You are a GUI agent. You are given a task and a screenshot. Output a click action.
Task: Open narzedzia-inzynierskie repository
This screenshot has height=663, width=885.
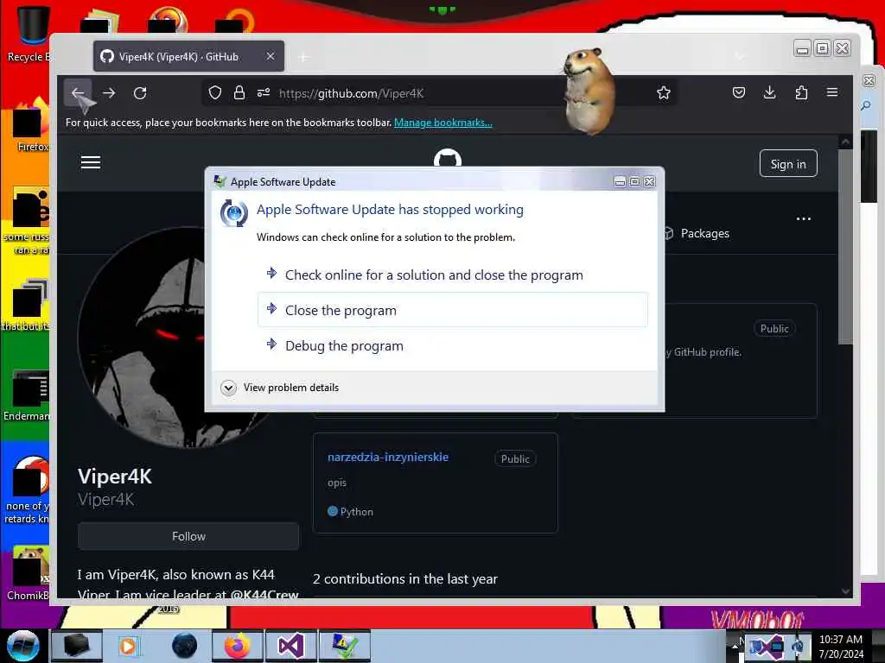pos(388,458)
